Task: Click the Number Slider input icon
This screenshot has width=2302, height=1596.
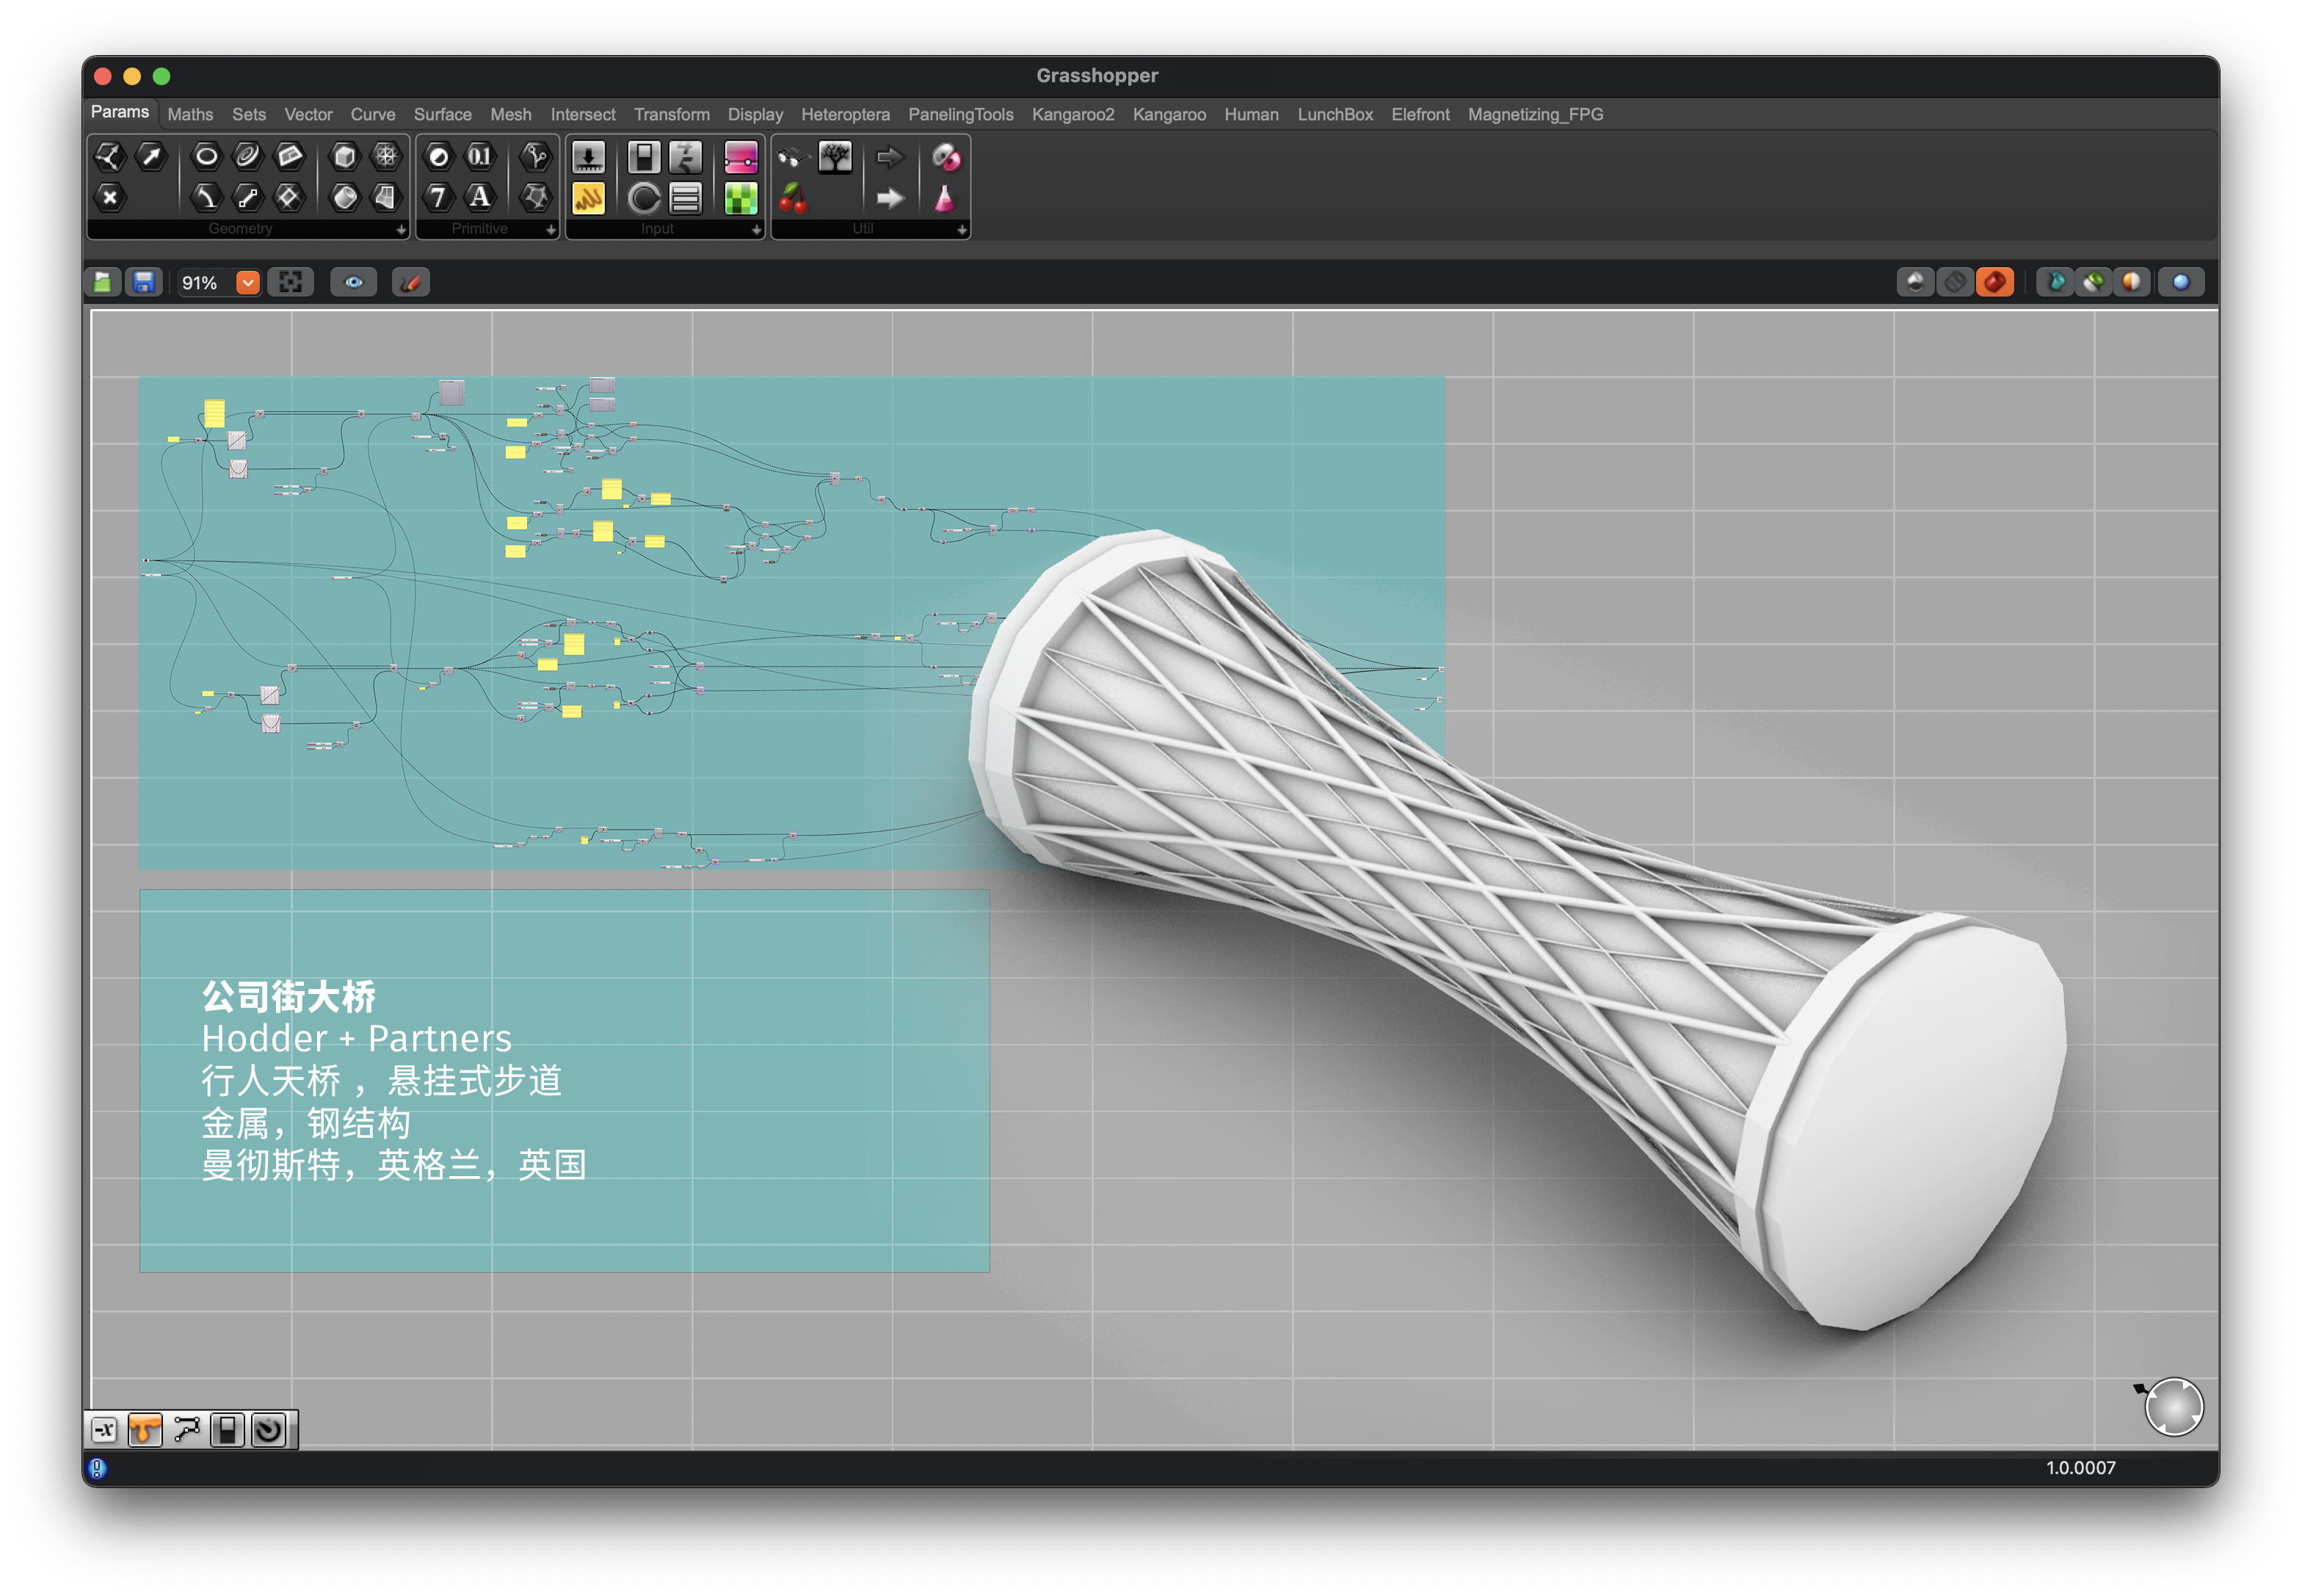Action: click(587, 157)
